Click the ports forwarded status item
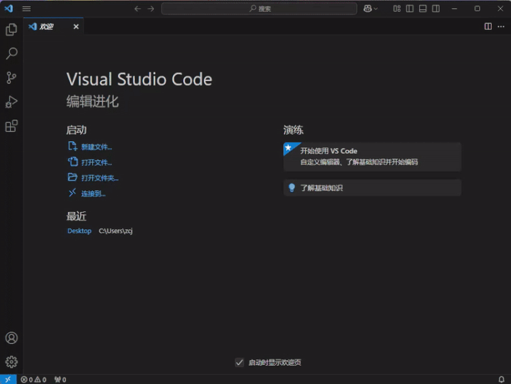511x384 pixels. [x=60, y=379]
